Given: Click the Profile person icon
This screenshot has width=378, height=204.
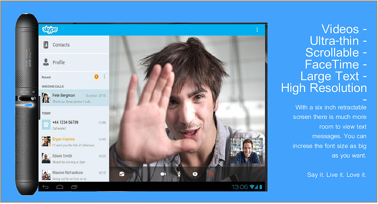Looking at the screenshot, I should pyautogui.click(x=46, y=62).
